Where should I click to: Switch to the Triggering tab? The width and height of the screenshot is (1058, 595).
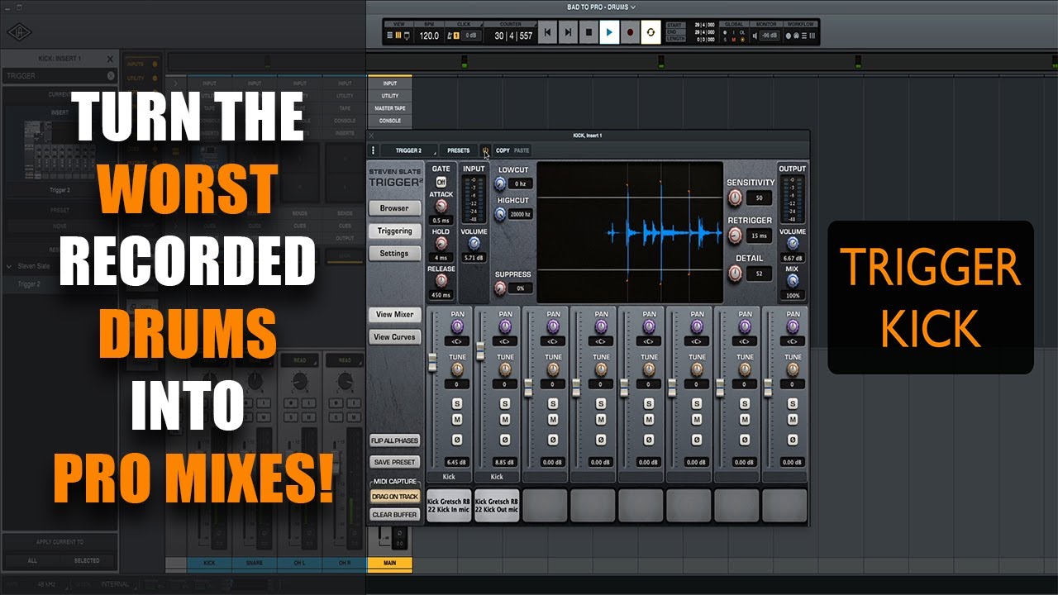tap(394, 231)
